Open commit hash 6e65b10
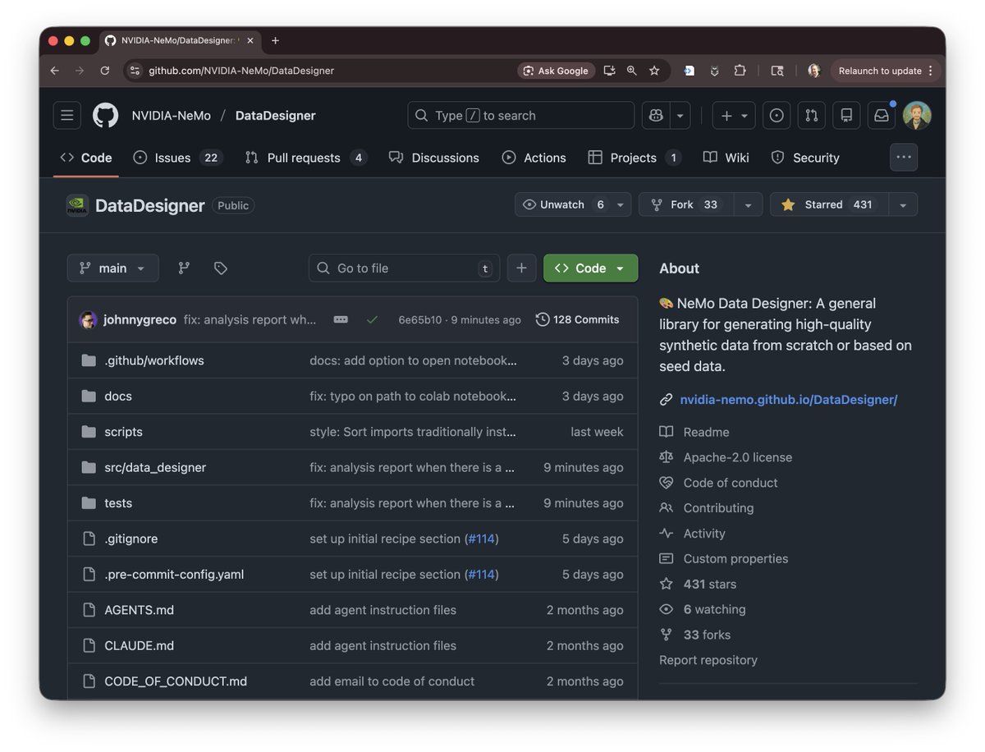 point(419,320)
